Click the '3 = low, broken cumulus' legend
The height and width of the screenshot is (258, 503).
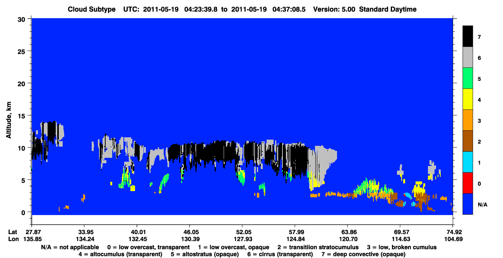[x=402, y=247]
